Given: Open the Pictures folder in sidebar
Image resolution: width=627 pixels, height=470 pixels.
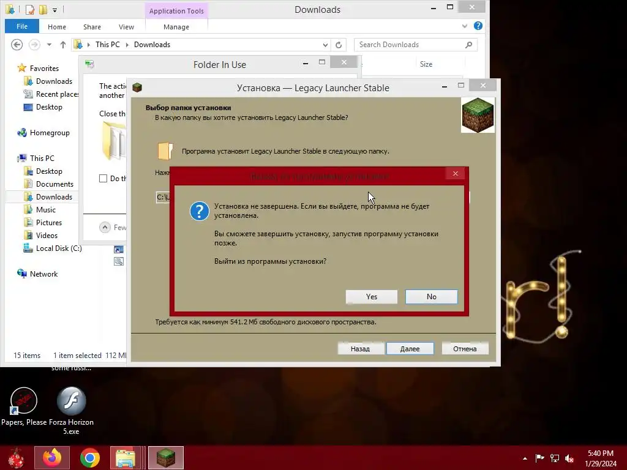Looking at the screenshot, I should pos(49,223).
